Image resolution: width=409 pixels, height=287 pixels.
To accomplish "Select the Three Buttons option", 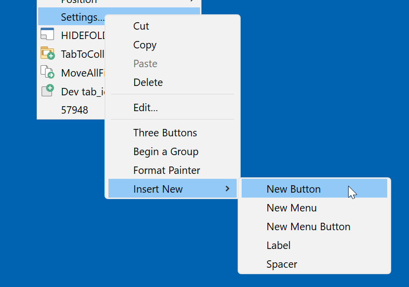I will [x=165, y=133].
